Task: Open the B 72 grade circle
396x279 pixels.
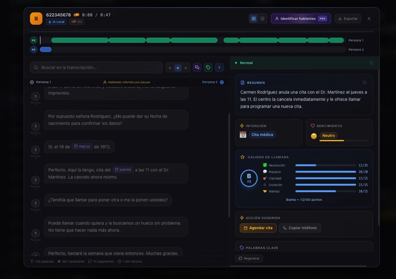Action: pos(249,178)
